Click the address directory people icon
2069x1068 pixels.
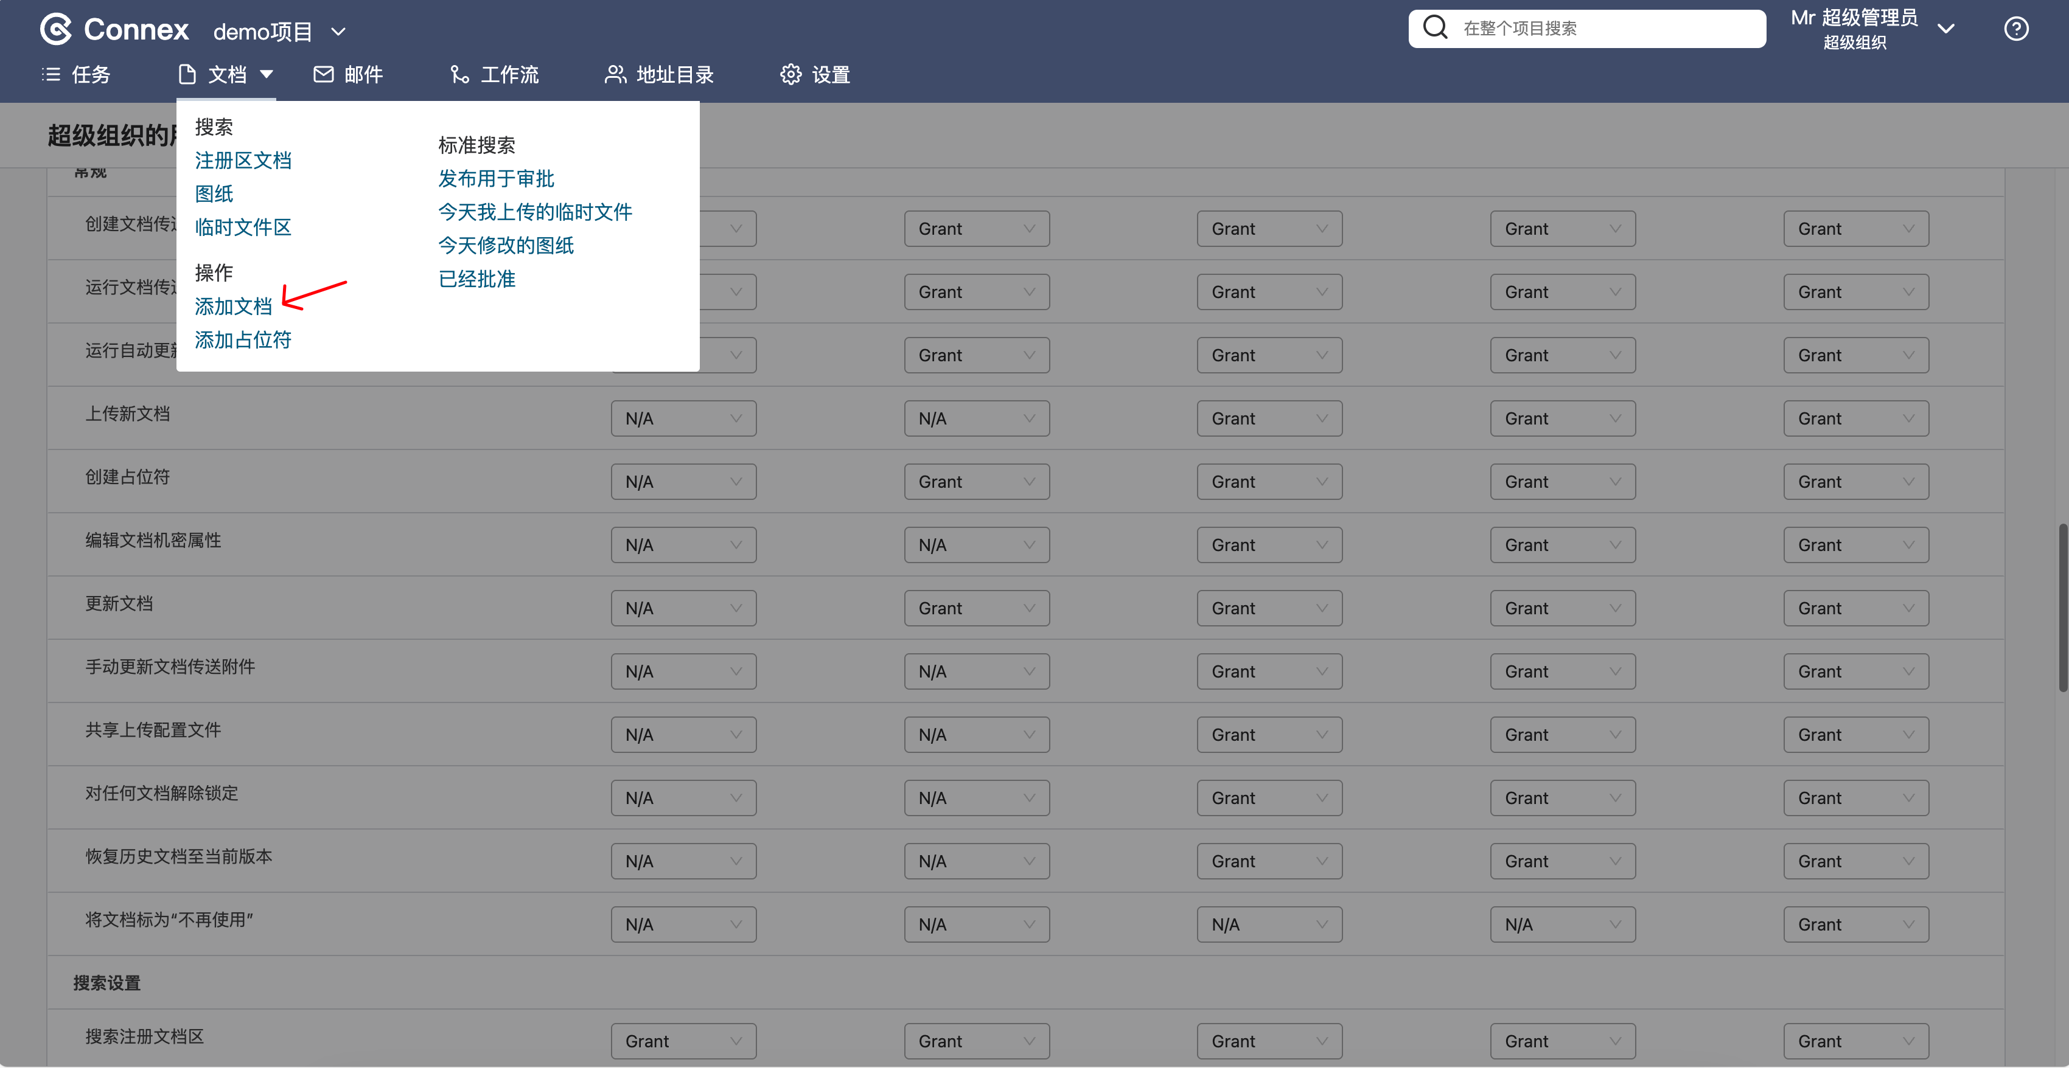click(x=615, y=75)
